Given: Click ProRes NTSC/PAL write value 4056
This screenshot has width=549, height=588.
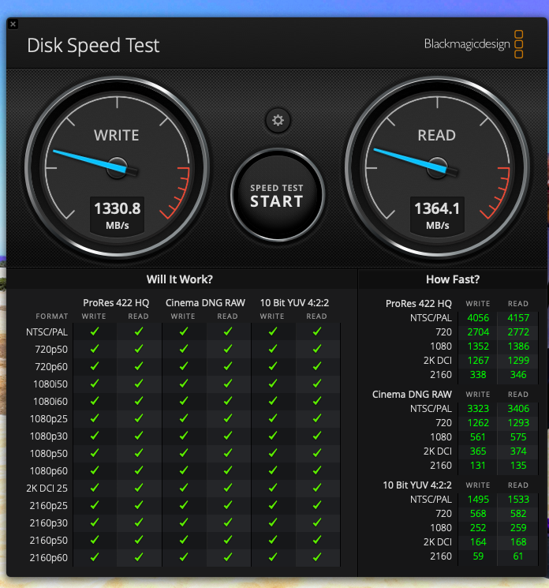Looking at the screenshot, I should coord(478,318).
